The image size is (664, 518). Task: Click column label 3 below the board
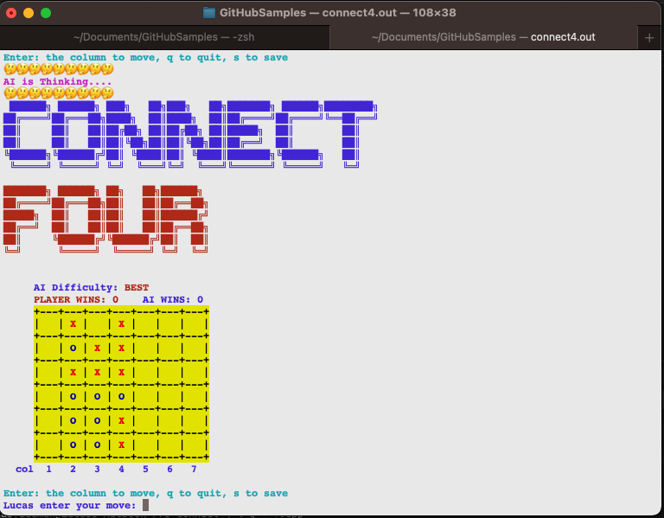(x=97, y=469)
